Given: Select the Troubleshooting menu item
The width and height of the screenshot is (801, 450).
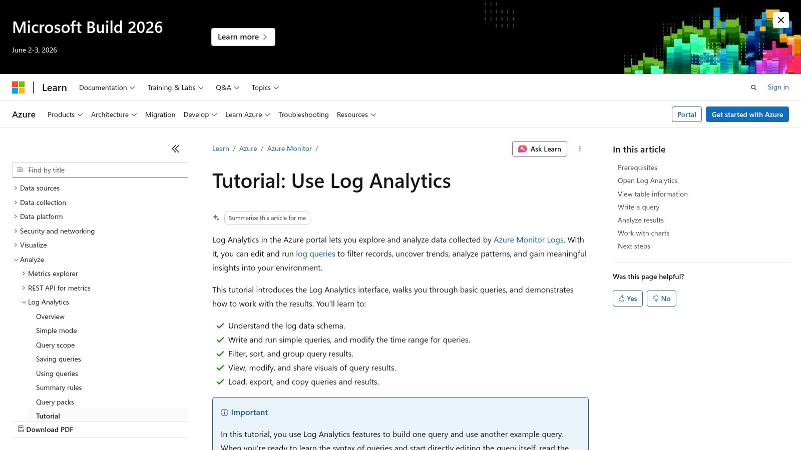Looking at the screenshot, I should point(303,114).
